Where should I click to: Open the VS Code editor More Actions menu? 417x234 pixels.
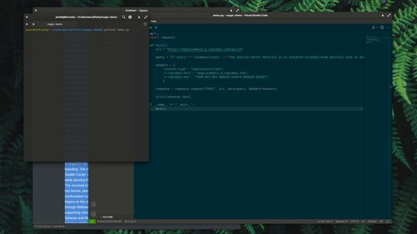coord(388,27)
